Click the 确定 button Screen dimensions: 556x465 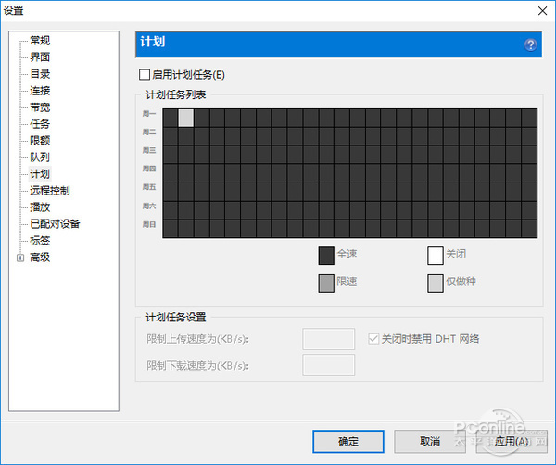coord(348,441)
